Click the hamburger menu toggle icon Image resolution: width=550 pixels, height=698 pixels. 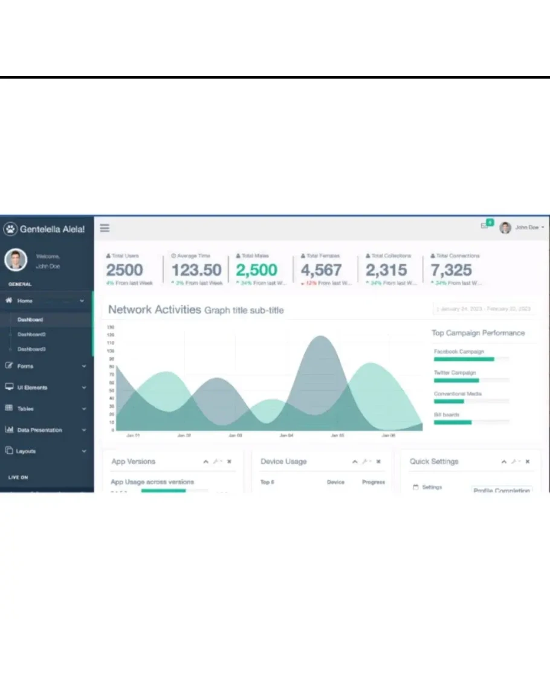[105, 228]
